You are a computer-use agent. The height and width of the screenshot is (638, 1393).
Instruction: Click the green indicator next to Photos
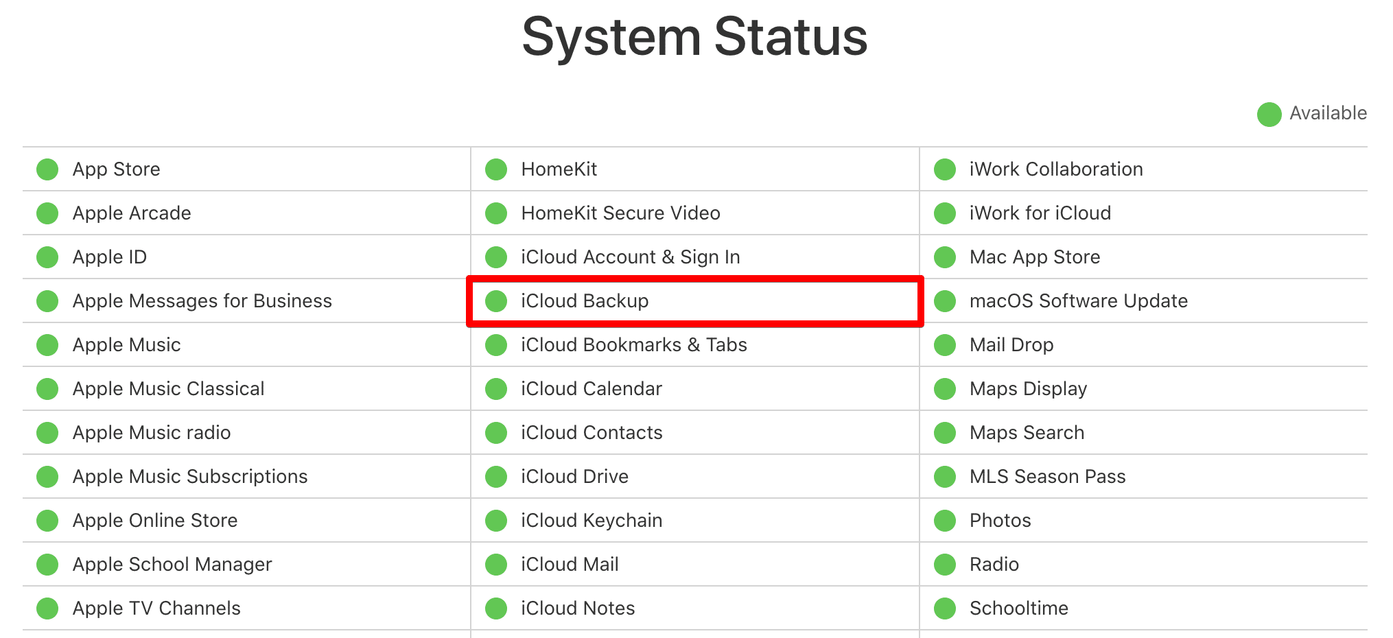945,521
